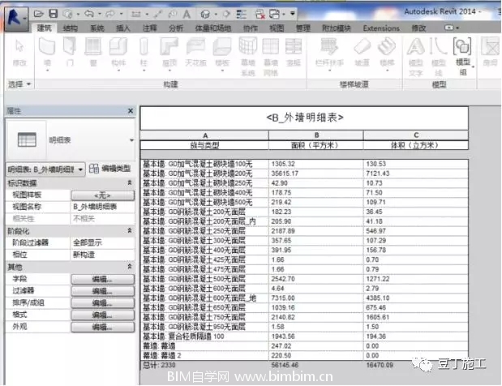Image resolution: width=502 pixels, height=386 pixels.
Task: Open the schedule type selector dropdown arrow
Action: pos(131,140)
